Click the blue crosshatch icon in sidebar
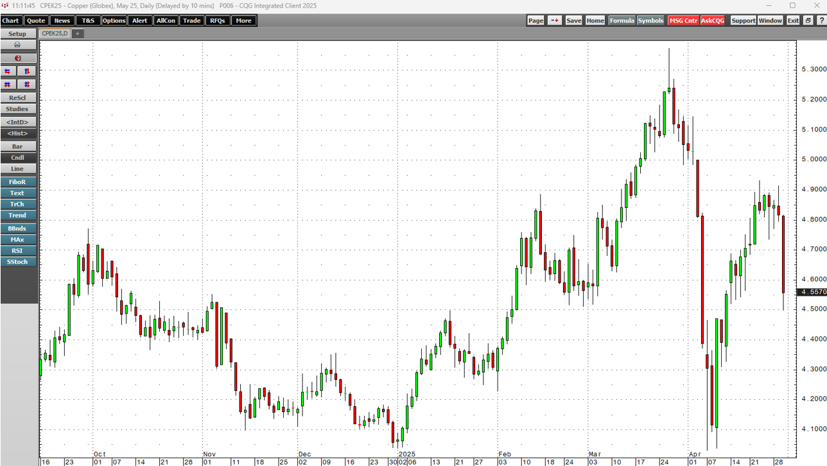 click(x=26, y=84)
